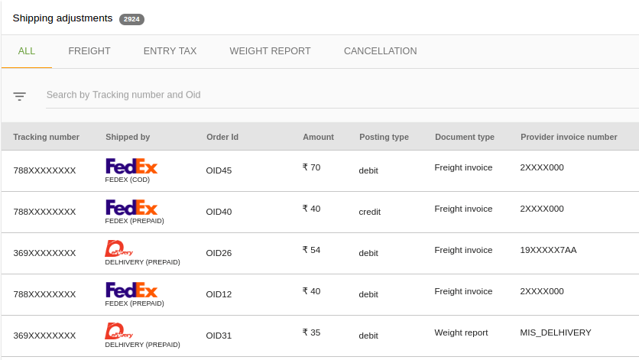Screen dimensions: 639x360
Task: Switch to the FREIGHT tab
Action: click(89, 51)
